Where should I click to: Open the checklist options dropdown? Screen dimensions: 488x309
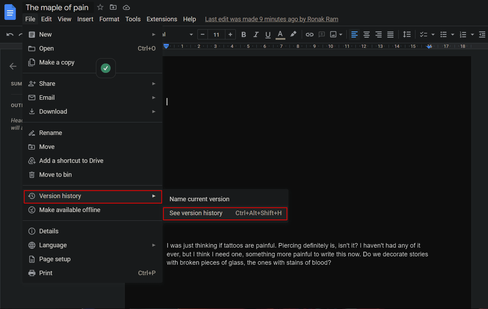433,35
